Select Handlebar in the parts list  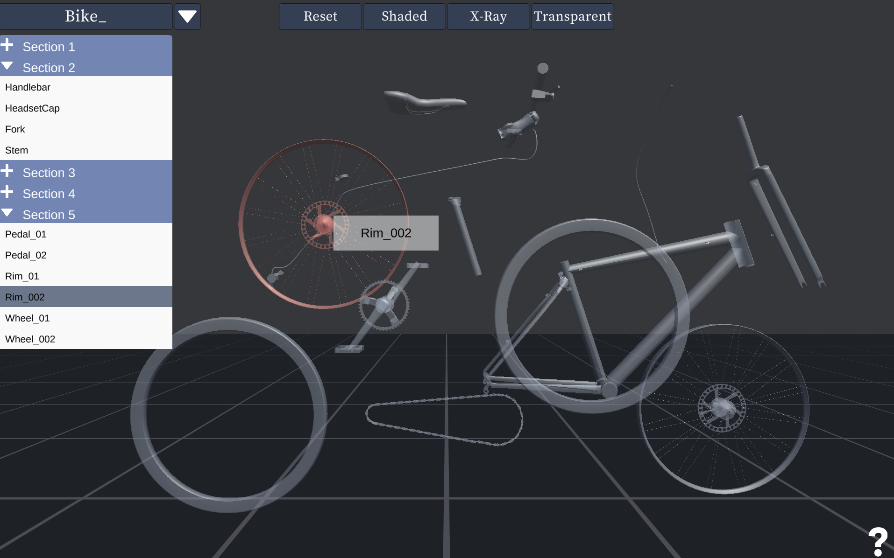pos(86,87)
